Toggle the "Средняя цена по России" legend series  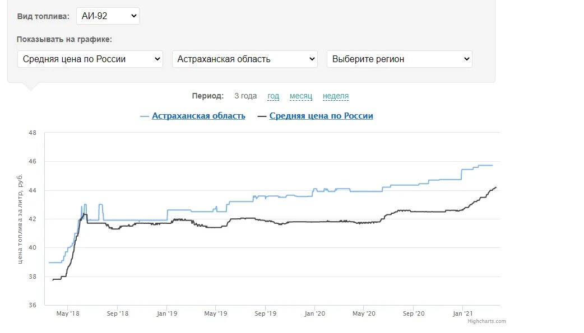[321, 116]
